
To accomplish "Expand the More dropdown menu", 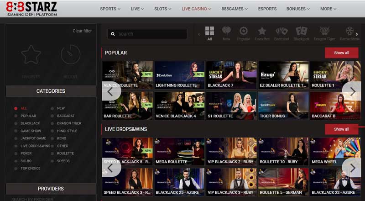I will click(328, 9).
